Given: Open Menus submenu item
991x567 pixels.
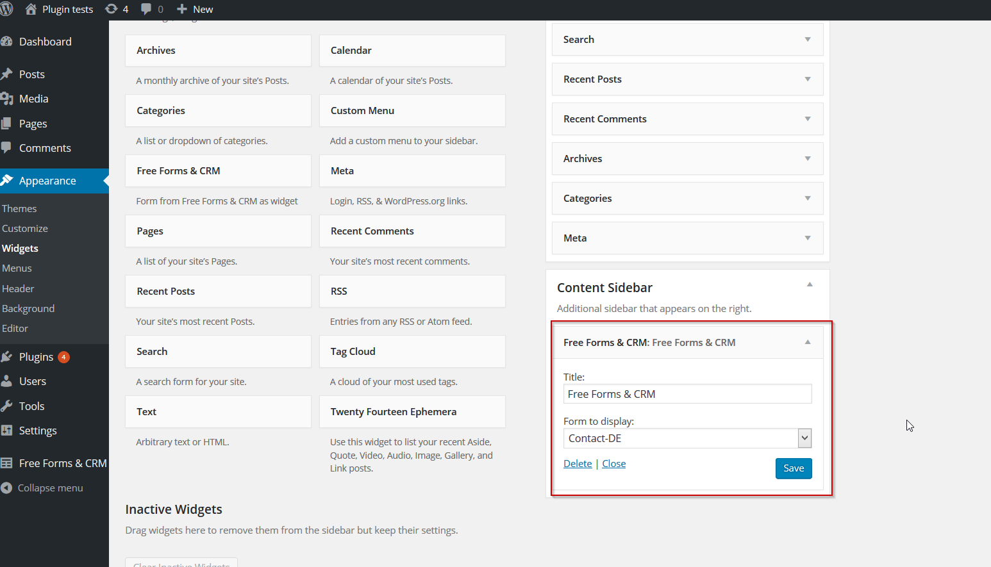Looking at the screenshot, I should click(x=17, y=268).
